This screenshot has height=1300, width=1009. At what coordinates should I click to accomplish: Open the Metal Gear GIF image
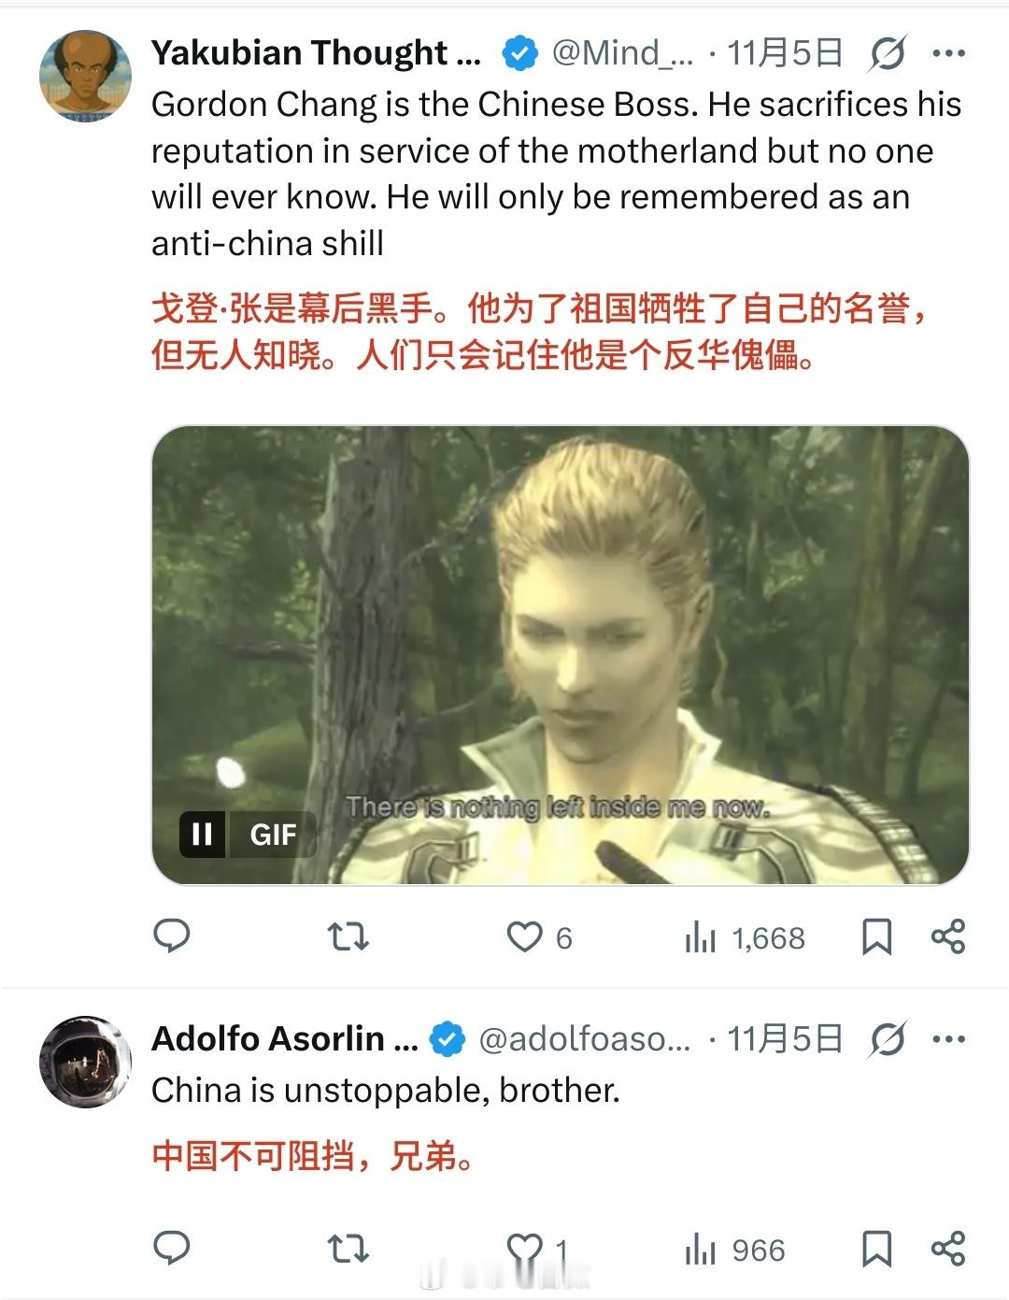561,655
